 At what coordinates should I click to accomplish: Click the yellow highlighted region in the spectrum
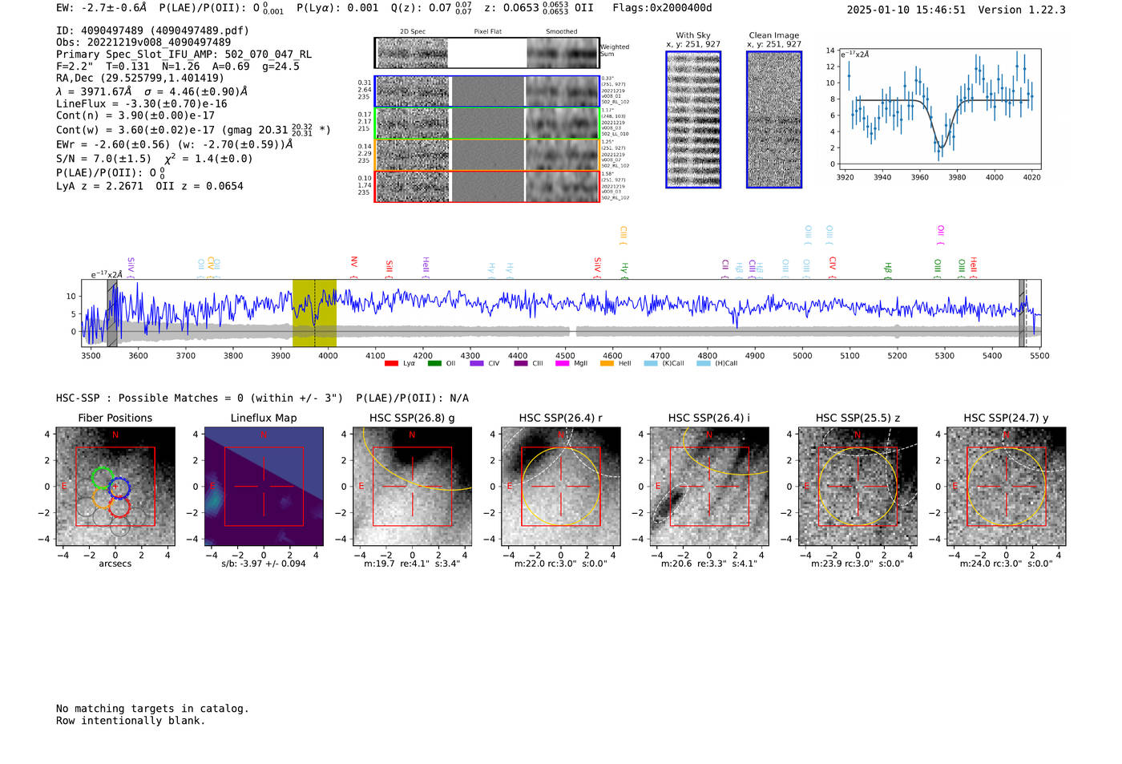click(314, 313)
